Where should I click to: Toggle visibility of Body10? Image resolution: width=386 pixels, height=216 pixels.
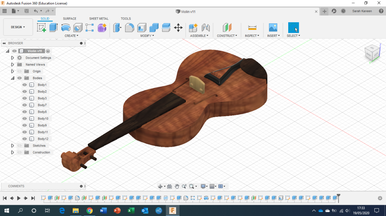(x=24, y=119)
